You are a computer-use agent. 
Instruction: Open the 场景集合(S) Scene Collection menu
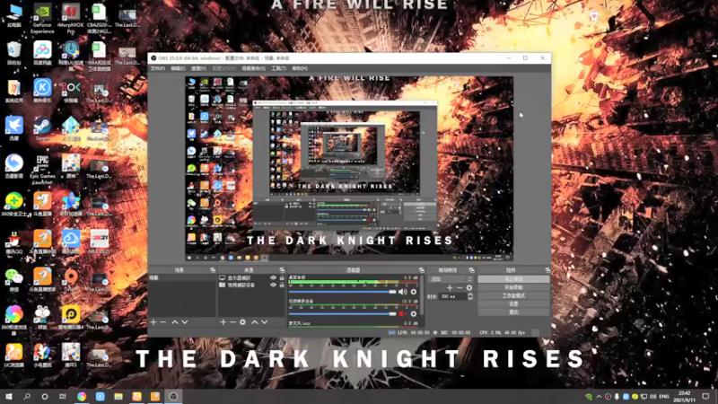click(x=253, y=68)
